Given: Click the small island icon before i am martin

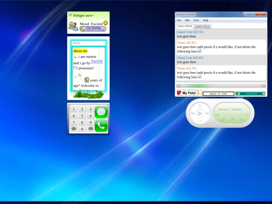Looking at the screenshot, I should (x=75, y=56).
